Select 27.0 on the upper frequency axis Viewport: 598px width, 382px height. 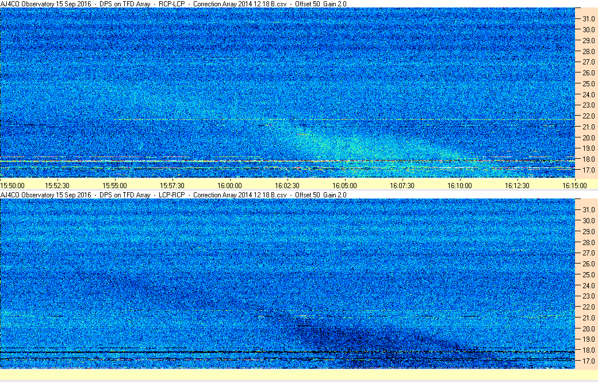pyautogui.click(x=588, y=62)
